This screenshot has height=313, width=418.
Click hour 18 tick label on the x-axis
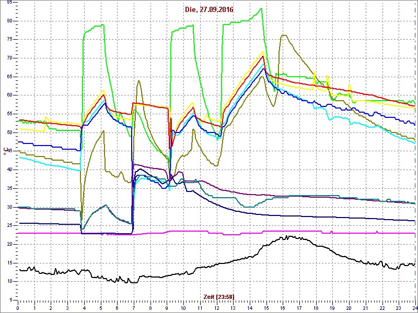(x=316, y=308)
